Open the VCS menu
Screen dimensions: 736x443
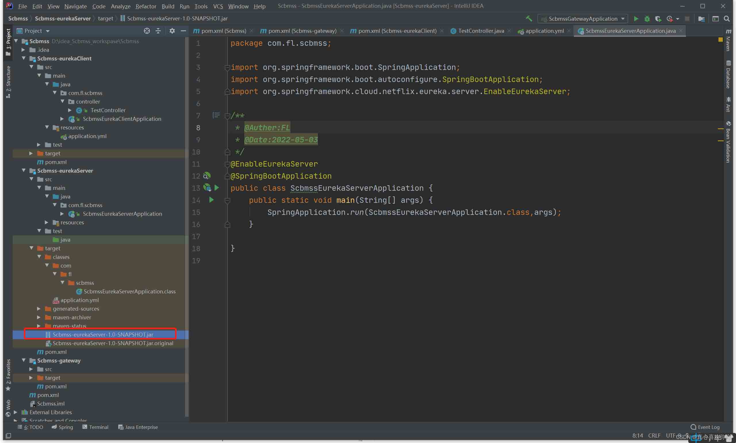coord(218,6)
